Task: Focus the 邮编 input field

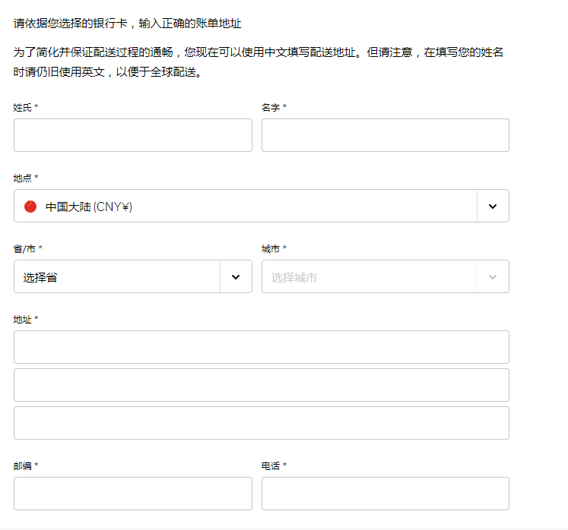Action: click(133, 494)
